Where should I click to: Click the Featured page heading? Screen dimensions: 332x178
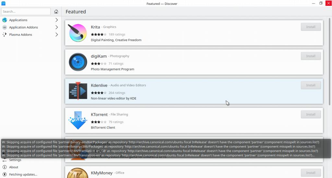(x=76, y=12)
